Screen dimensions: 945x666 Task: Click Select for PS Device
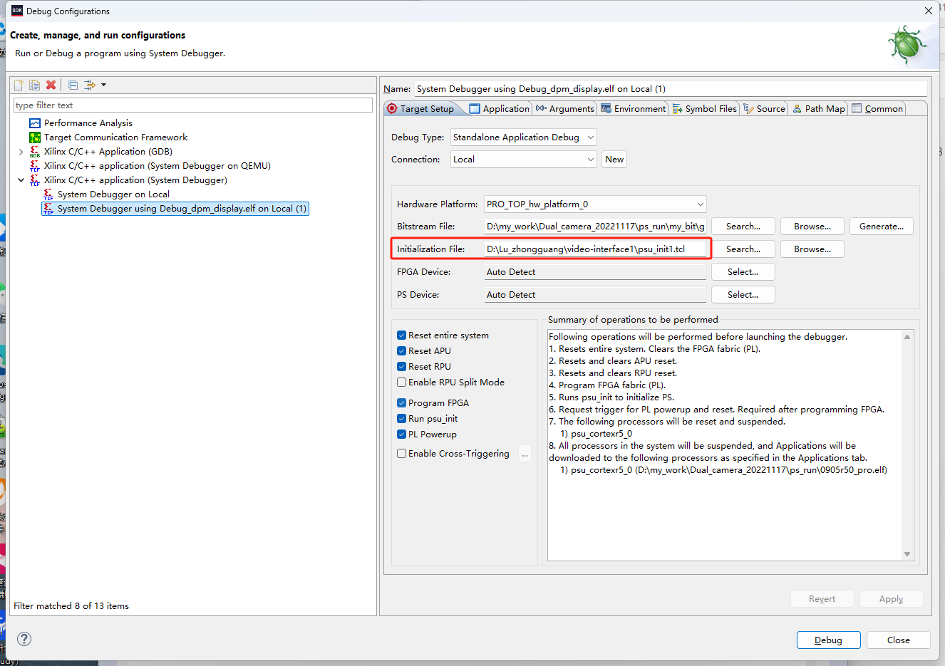(743, 295)
